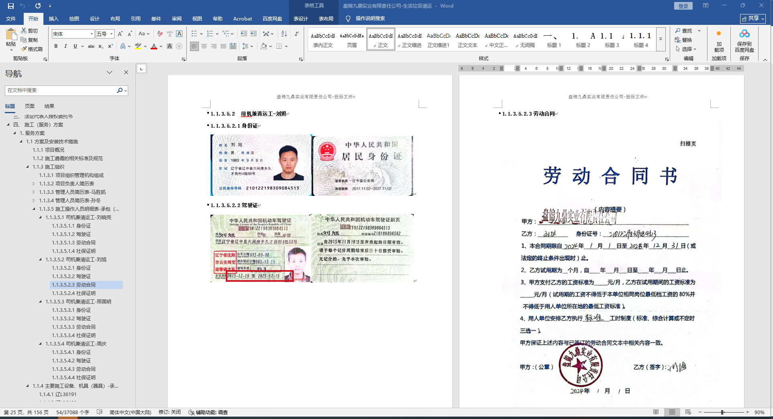Toggle subscript formatting
Screen dimensions: 773x419
point(101,46)
